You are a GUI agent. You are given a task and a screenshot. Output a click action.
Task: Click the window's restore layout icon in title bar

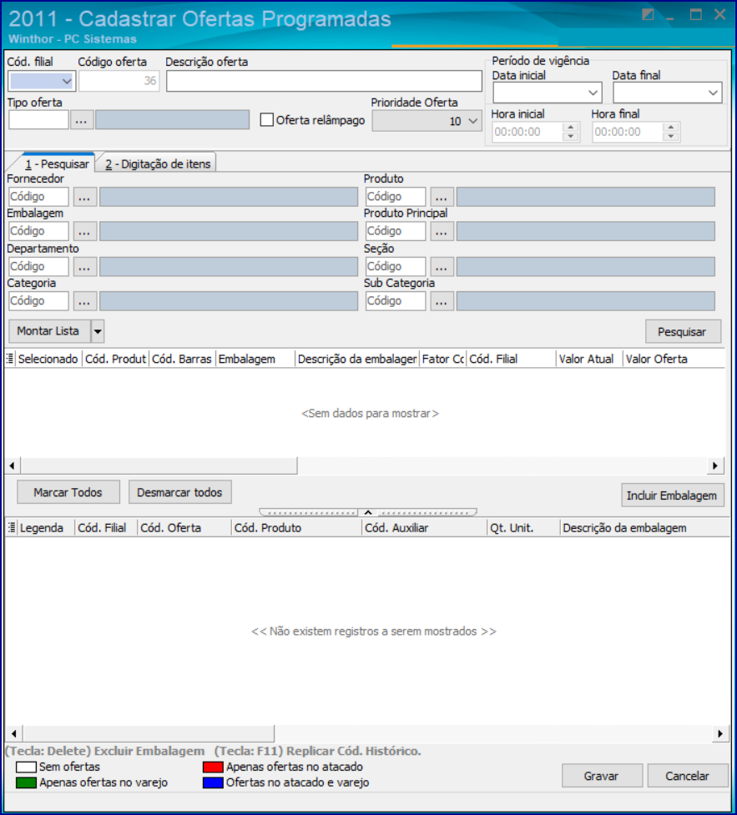tap(648, 14)
